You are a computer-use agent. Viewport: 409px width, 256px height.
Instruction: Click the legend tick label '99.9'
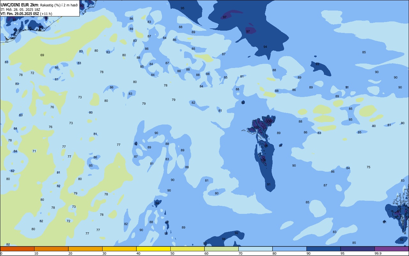pyautogui.click(x=378, y=253)
